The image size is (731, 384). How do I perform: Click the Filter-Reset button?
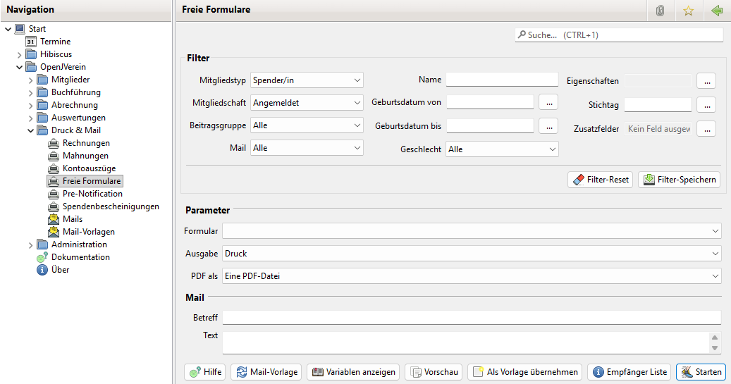[600, 180]
